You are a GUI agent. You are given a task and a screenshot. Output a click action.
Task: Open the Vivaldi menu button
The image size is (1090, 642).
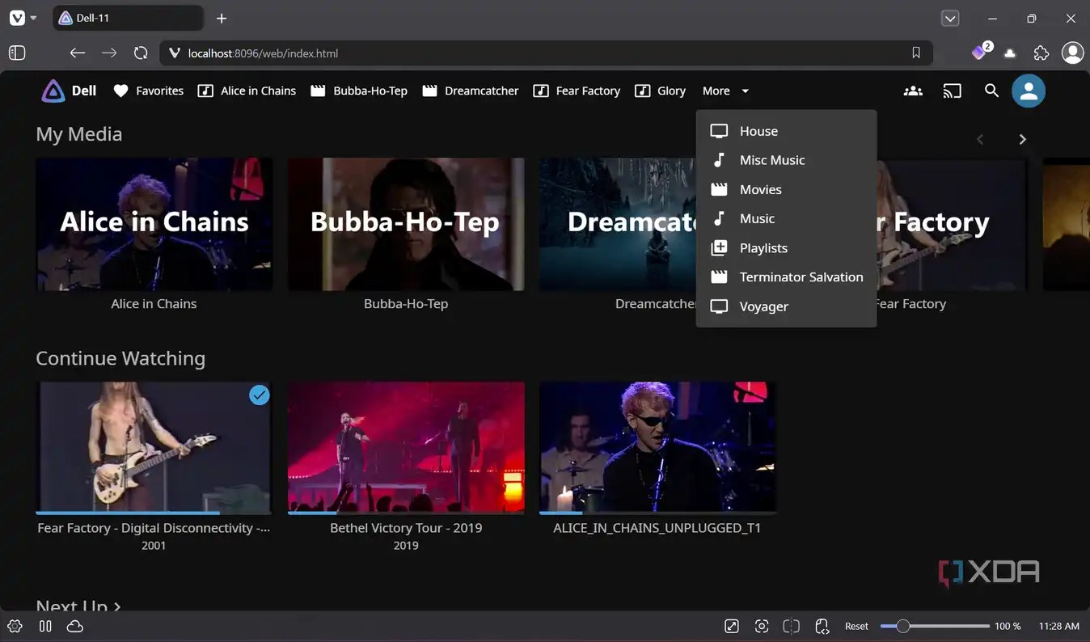[23, 18]
